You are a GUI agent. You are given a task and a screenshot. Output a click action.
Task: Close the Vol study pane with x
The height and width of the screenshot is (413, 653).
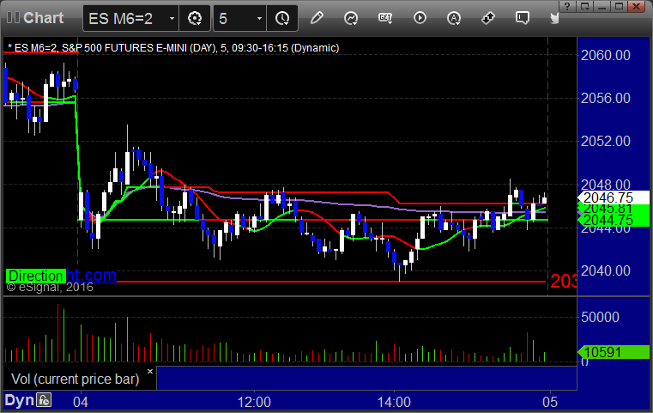tap(150, 372)
